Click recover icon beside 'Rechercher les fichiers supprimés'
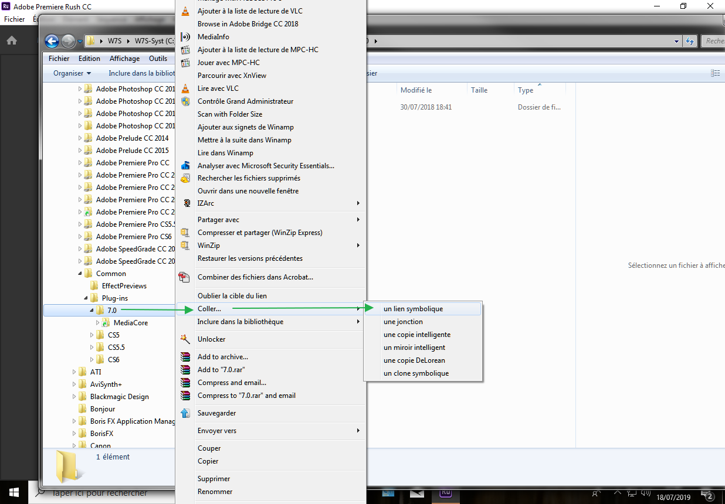The height and width of the screenshot is (504, 725). [185, 178]
